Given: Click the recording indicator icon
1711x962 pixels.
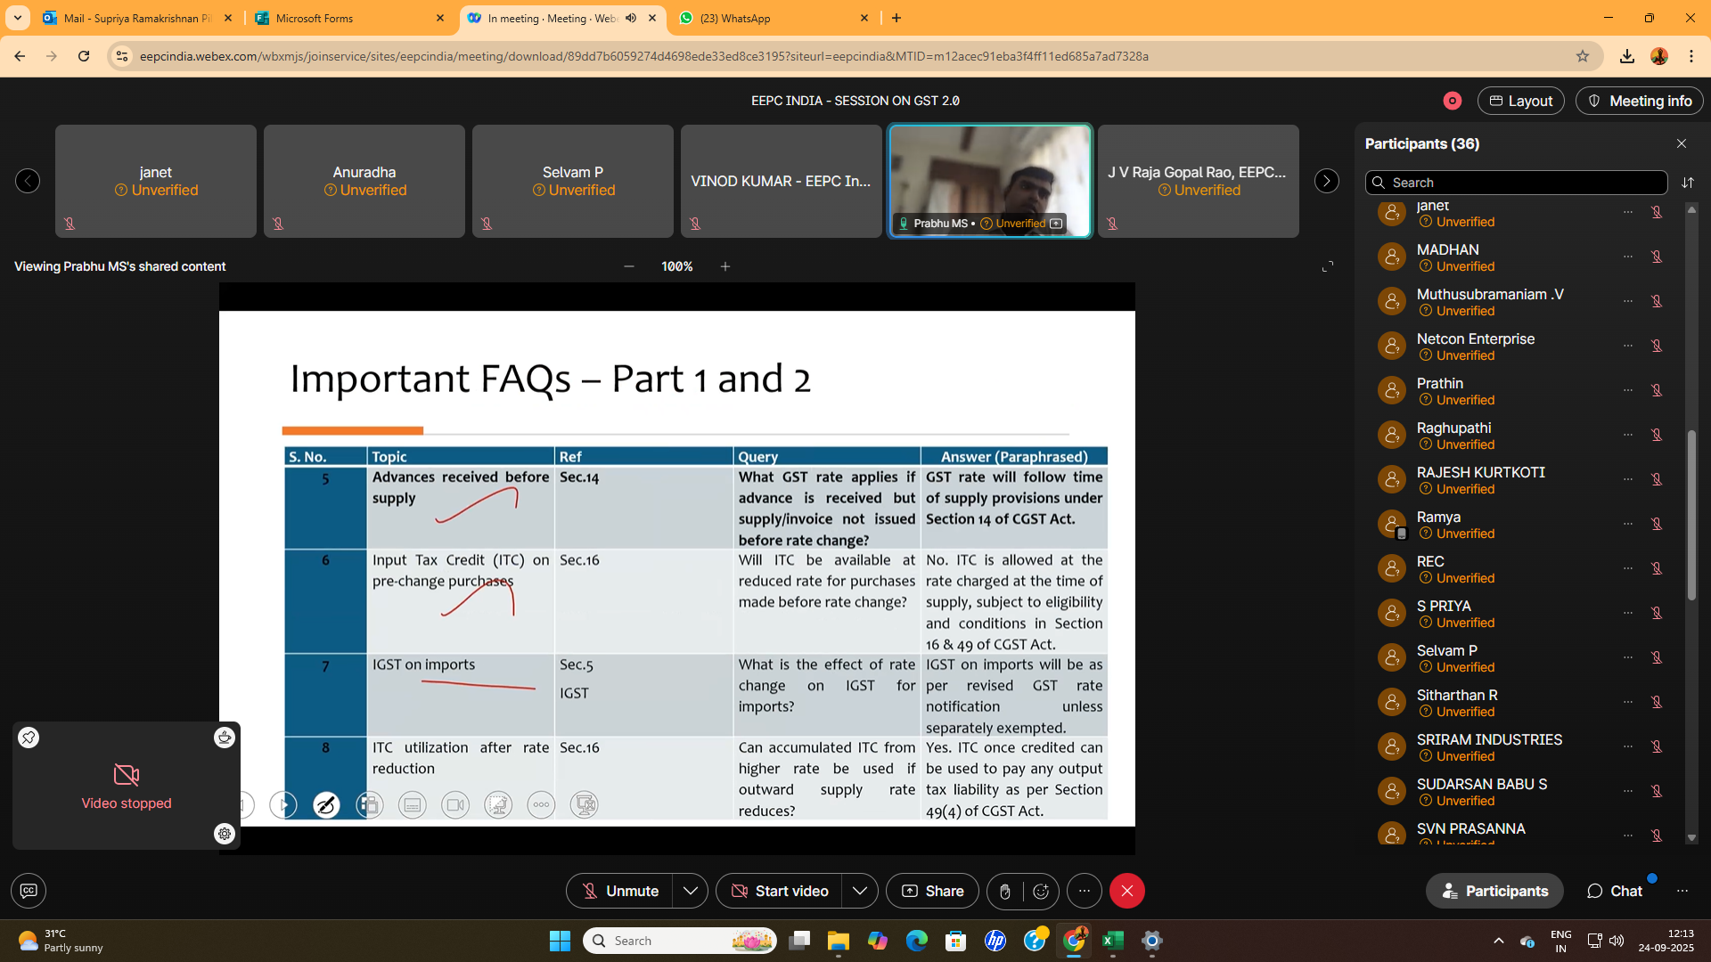Looking at the screenshot, I should [x=1453, y=101].
